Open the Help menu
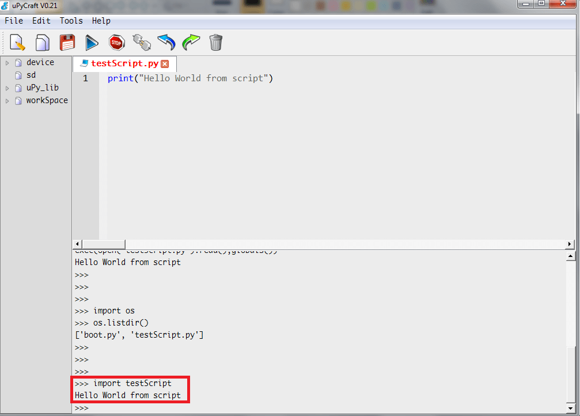580x416 pixels. point(101,21)
